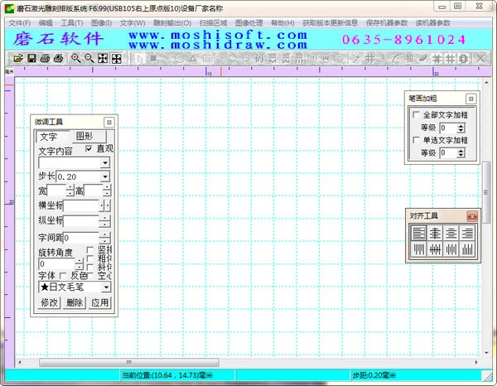Viewport: 497px width, 386px height.
Task: Enable 单选文字加粗 checkbox
Action: [x=416, y=140]
